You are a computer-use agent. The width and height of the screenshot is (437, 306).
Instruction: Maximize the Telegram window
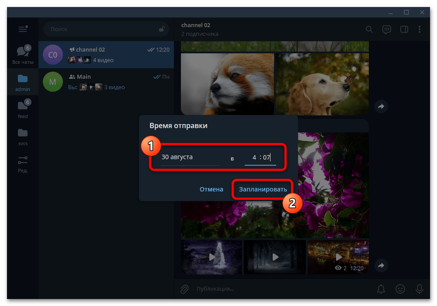[x=406, y=12]
